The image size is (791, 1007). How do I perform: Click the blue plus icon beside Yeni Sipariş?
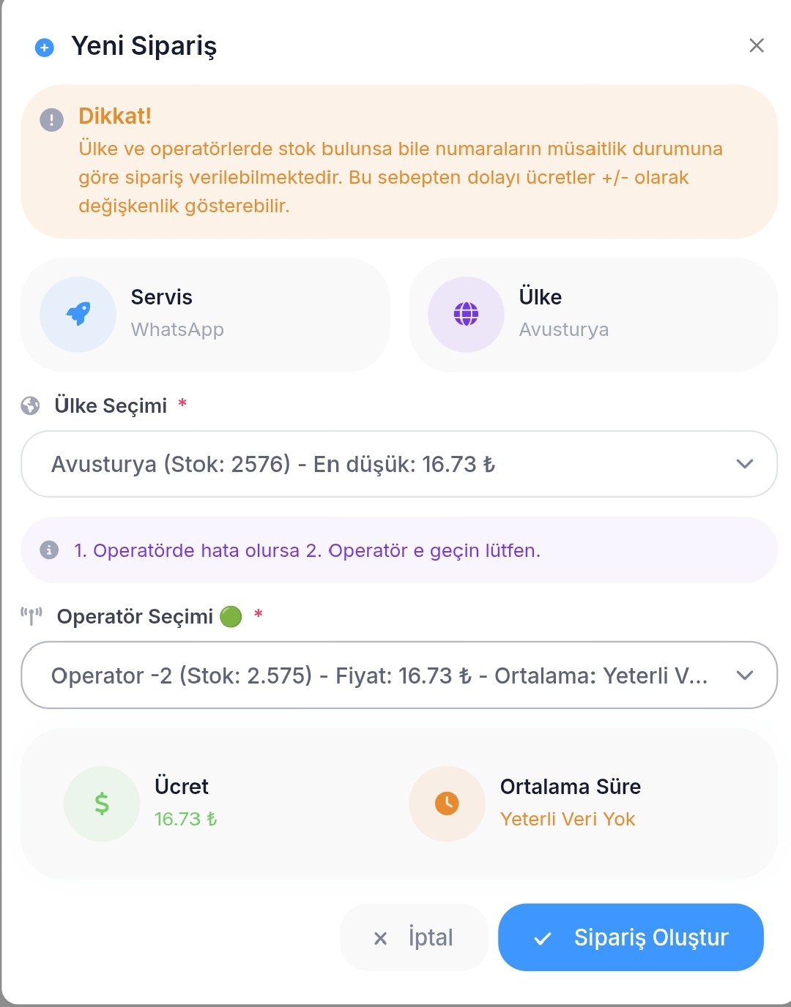pyautogui.click(x=45, y=48)
